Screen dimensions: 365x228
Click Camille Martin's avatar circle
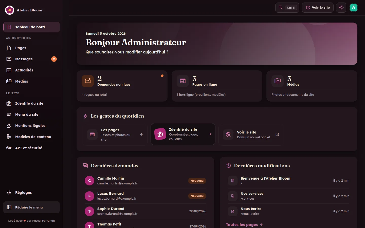(89, 181)
